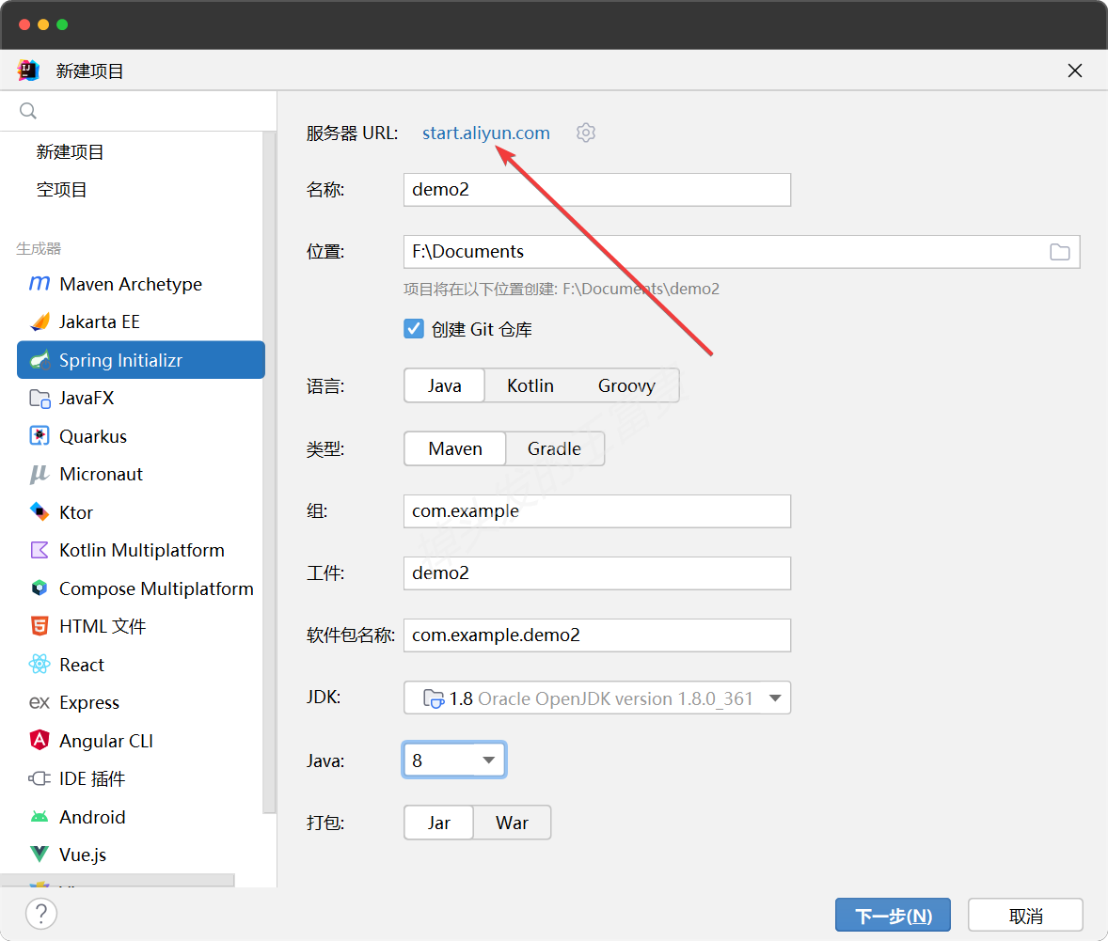Screen dimensions: 1108x941
Task: Click the Angular CLI shield icon
Action: coord(40,740)
